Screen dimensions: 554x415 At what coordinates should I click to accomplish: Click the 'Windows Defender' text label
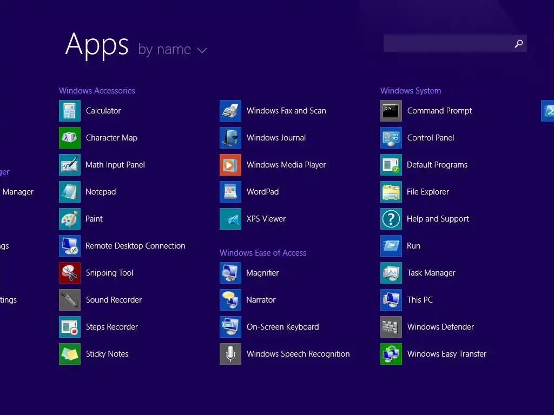(440, 327)
